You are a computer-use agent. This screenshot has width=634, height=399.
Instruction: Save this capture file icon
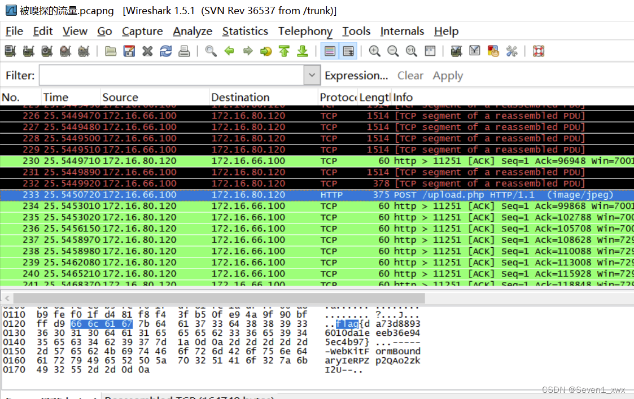point(129,51)
